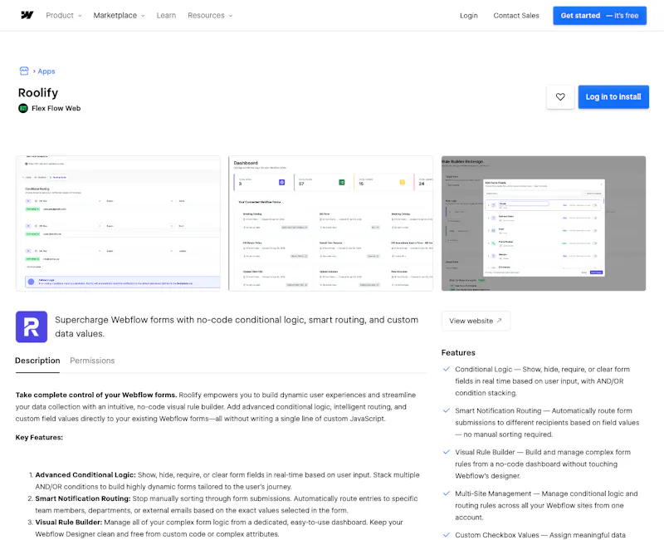Click the checkmark icon beside Smart Notification Routing
664x540 pixels.
click(x=447, y=410)
